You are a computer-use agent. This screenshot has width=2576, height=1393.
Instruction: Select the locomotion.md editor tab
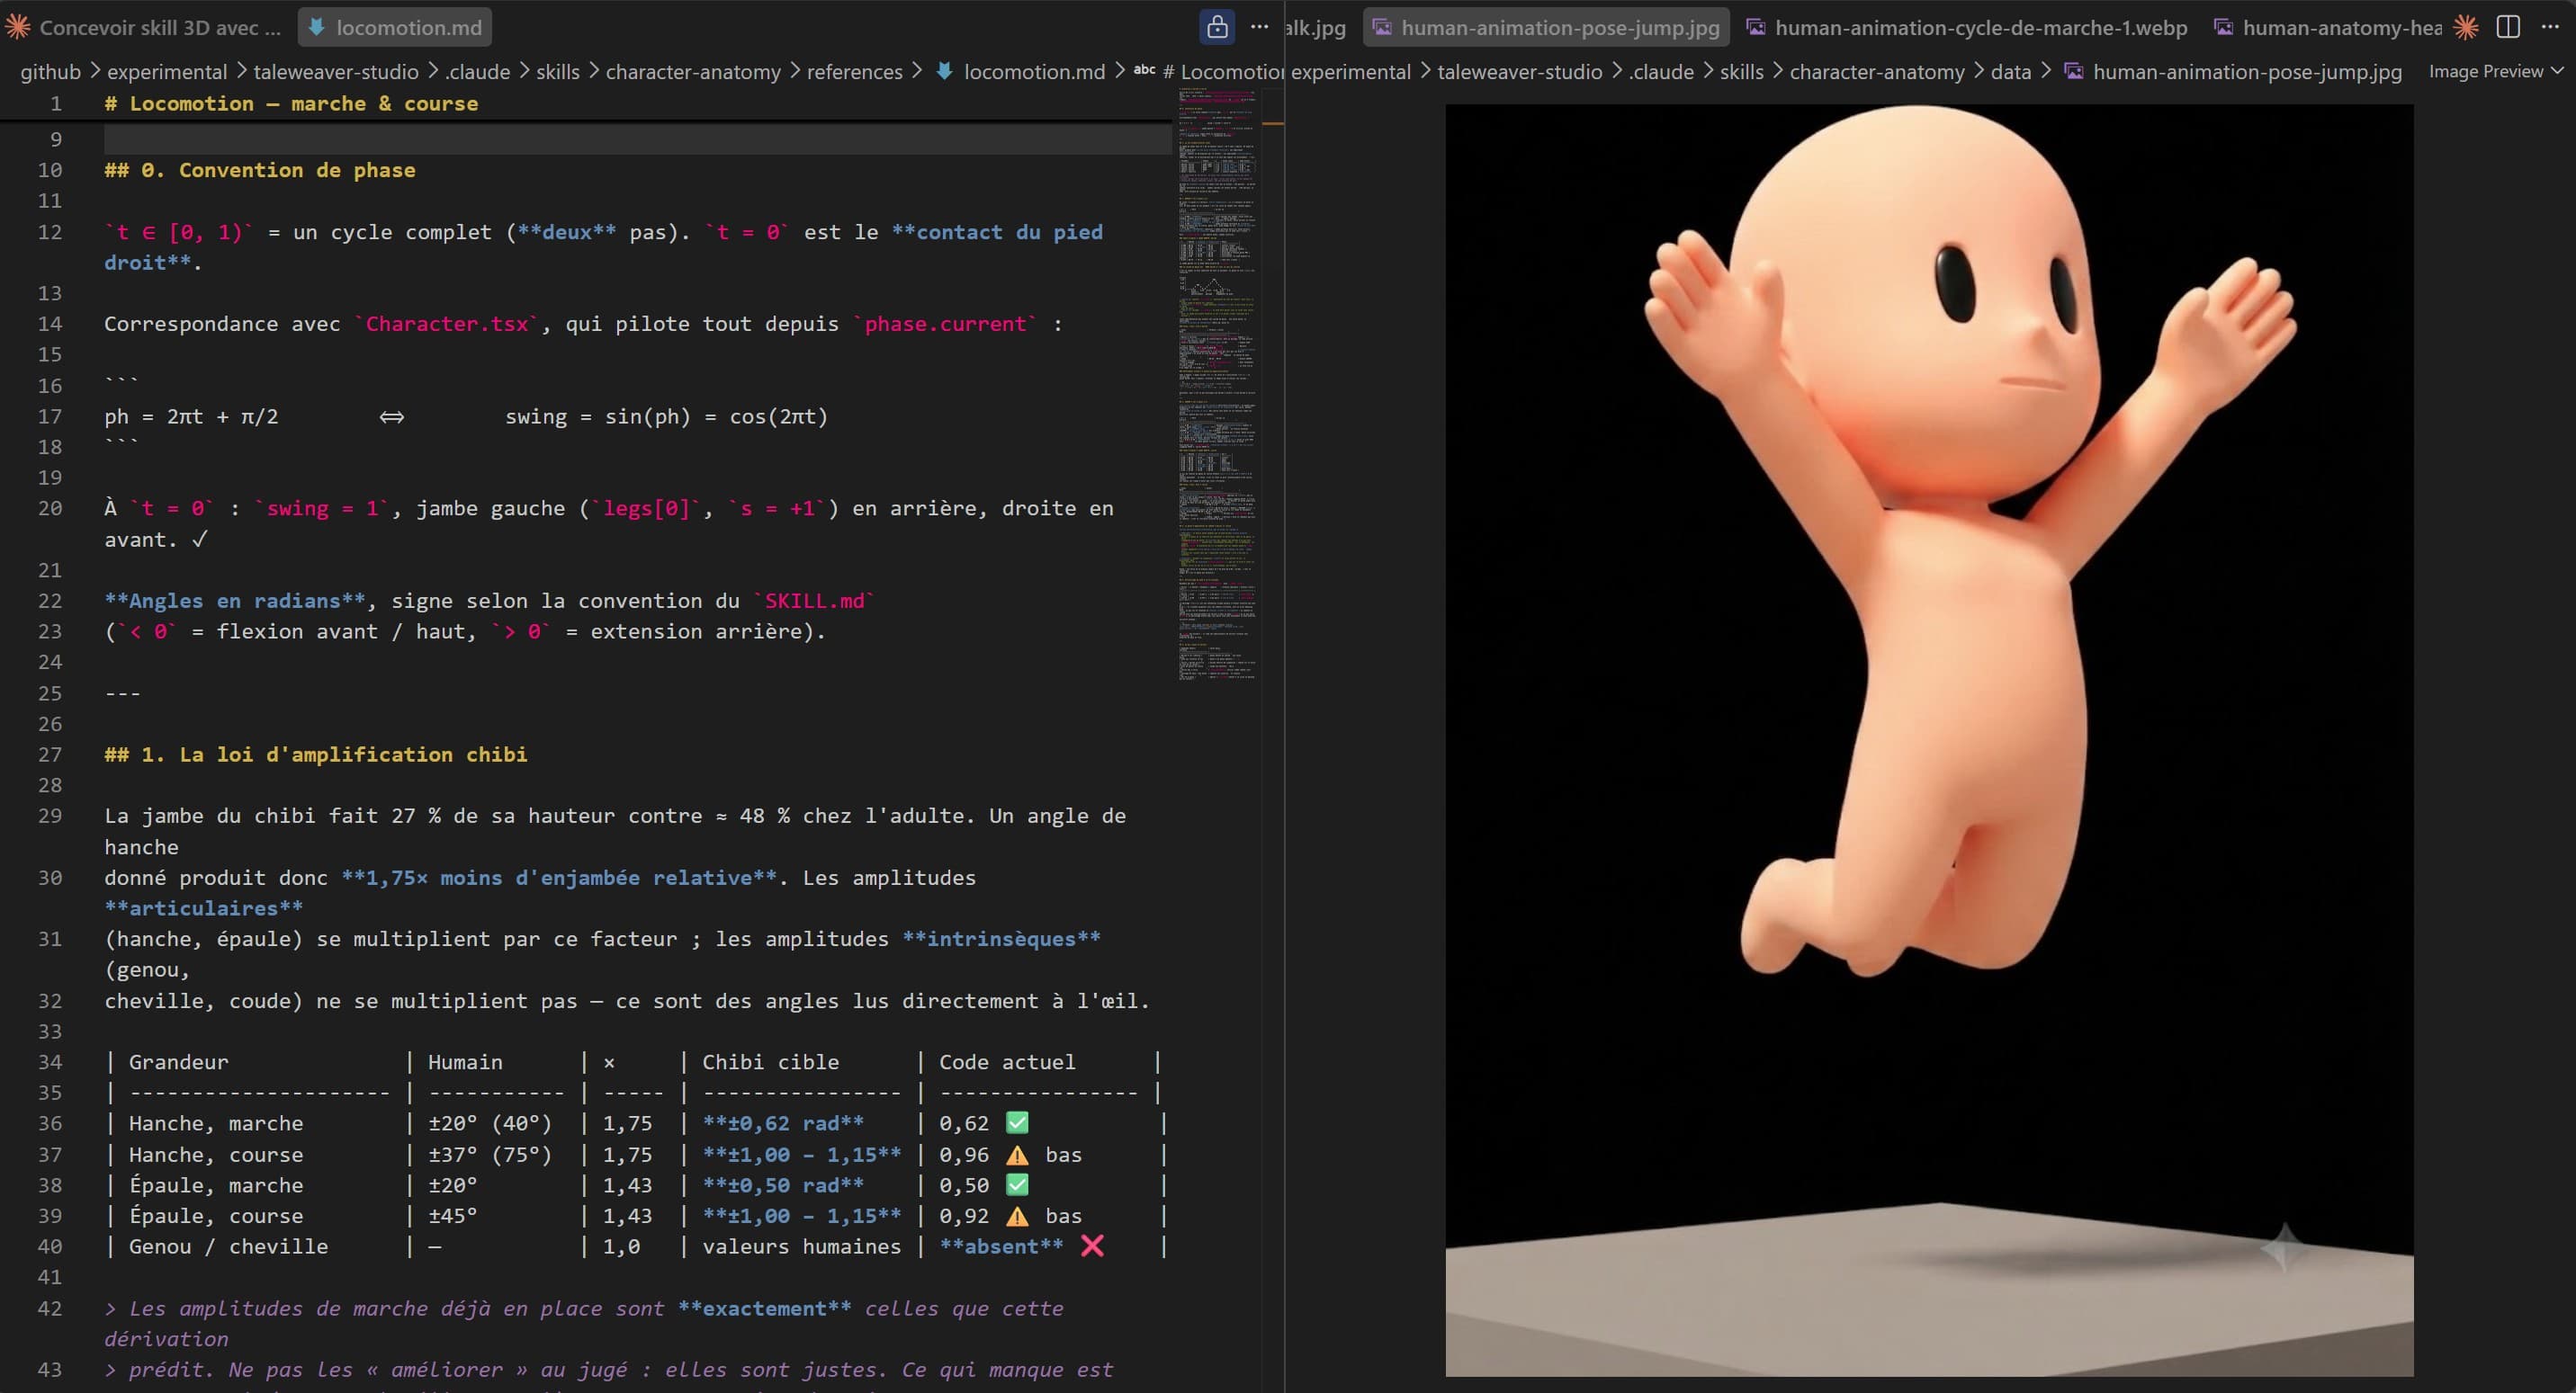tap(395, 27)
